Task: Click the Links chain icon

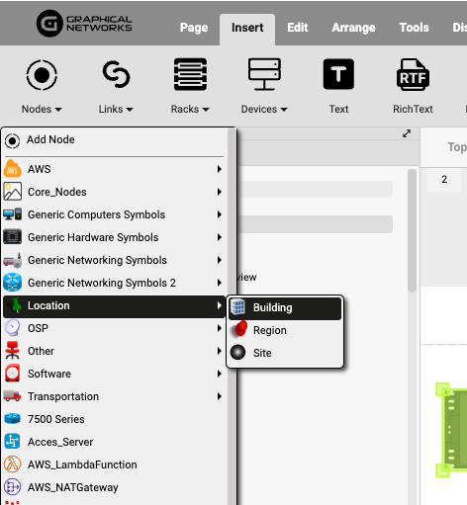Action: (116, 74)
